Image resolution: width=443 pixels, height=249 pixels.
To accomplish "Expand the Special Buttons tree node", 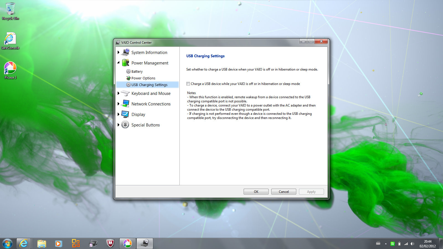I will pos(119,125).
